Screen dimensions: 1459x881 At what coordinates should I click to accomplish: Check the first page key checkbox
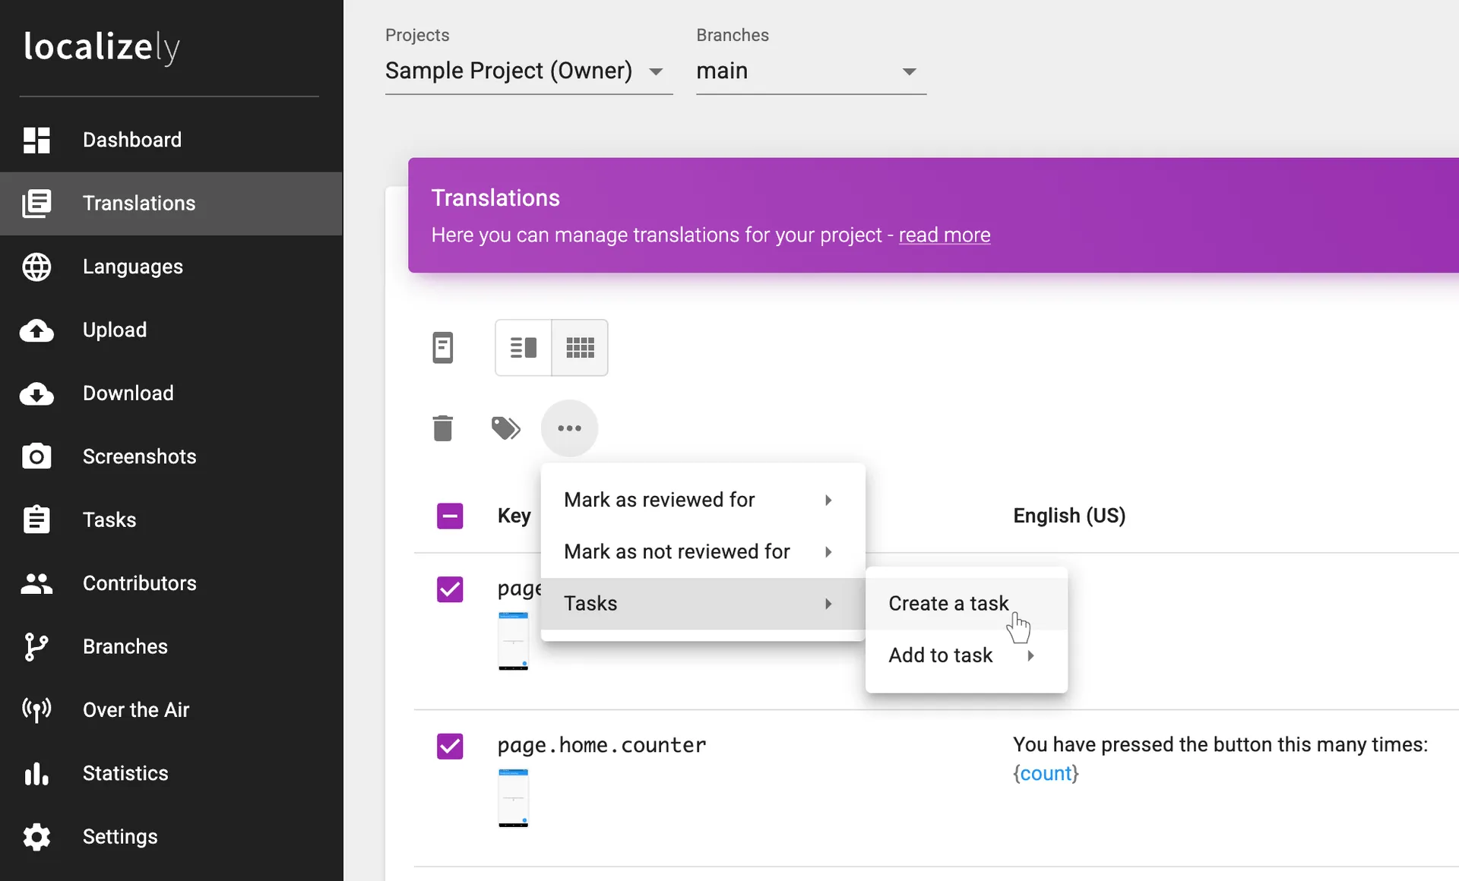pyautogui.click(x=450, y=589)
